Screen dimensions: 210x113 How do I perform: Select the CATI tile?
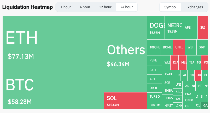tap(154, 70)
